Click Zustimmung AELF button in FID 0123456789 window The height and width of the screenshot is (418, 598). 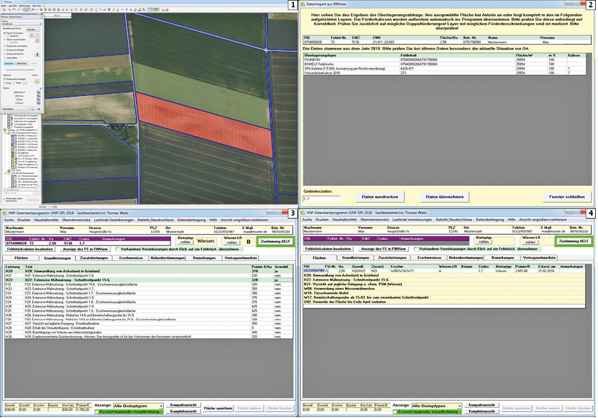[x=574, y=242]
